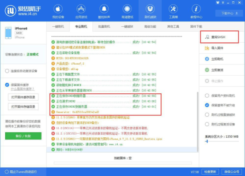This screenshot has width=245, height=176.
Task: Switch to the 高级功能 tab
Action: pyautogui.click(x=150, y=27)
